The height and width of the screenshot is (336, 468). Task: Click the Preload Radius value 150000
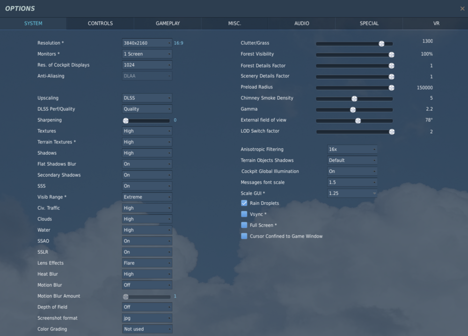(x=425, y=88)
